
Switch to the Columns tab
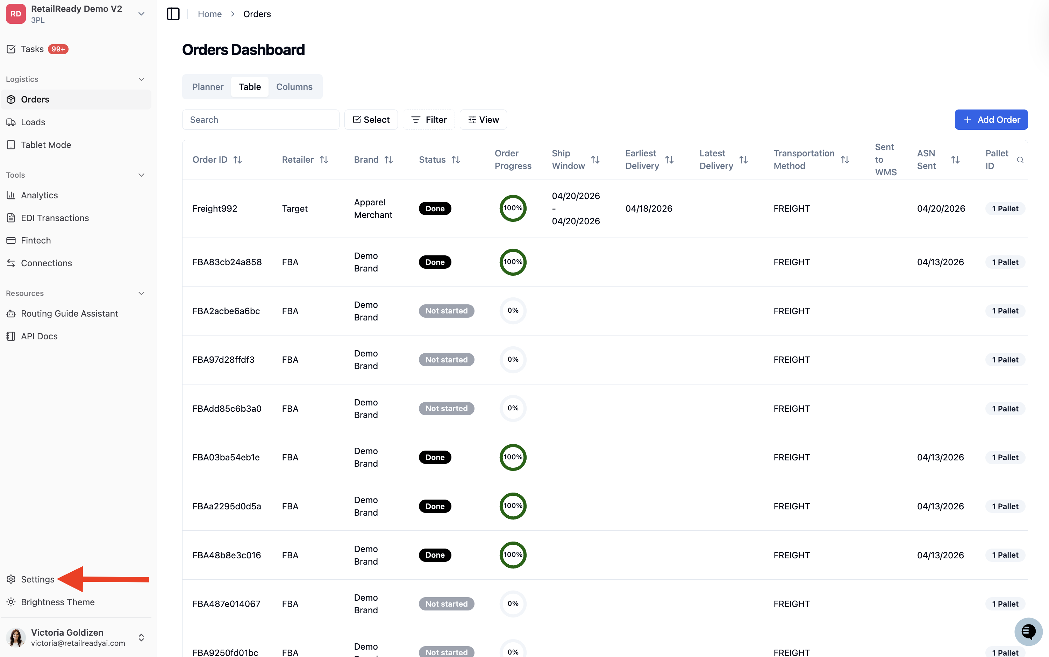coord(294,87)
